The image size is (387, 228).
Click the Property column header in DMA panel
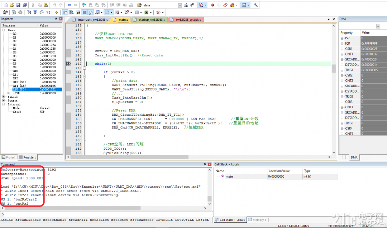pos(350,33)
